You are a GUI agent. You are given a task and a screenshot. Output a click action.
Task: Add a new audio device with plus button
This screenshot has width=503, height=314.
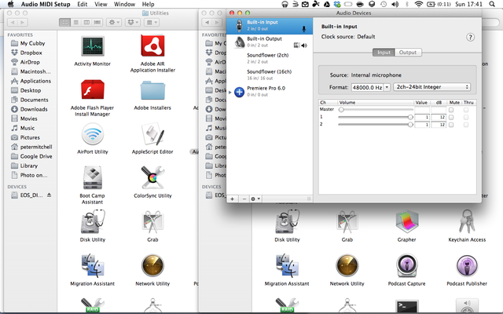pos(233,199)
